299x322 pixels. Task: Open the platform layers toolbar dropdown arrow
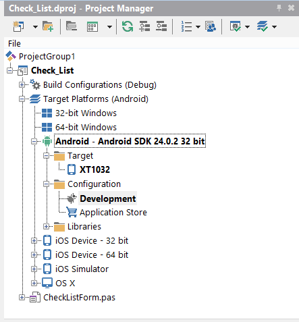tap(274, 27)
